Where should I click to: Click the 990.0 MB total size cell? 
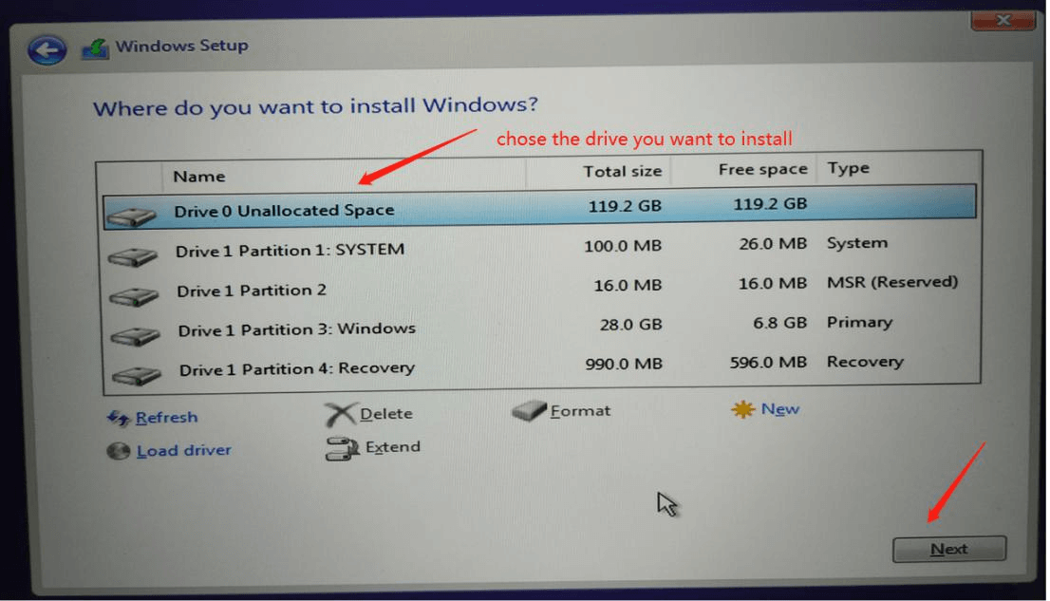coord(624,364)
